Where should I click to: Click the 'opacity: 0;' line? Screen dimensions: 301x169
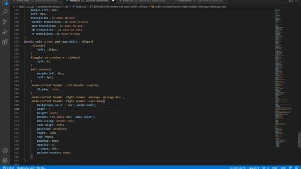click(x=46, y=145)
